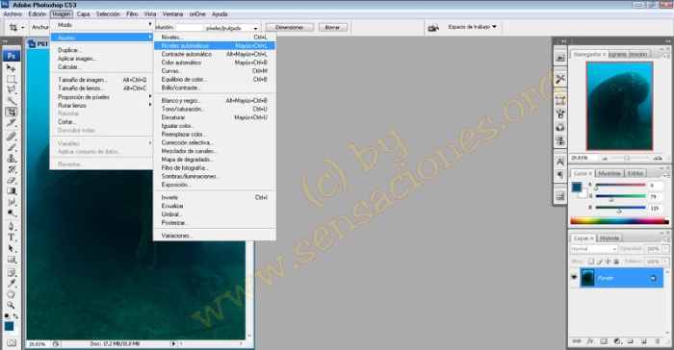The image size is (674, 350).
Task: Click the color spectrum ramp in the Color panel
Action: [619, 221]
